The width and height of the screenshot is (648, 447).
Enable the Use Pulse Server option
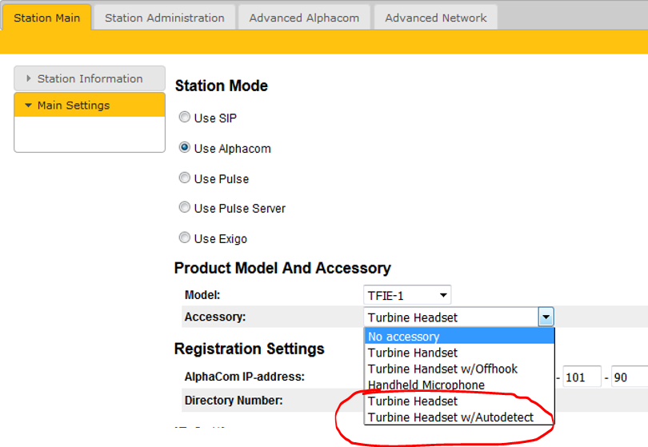click(x=185, y=208)
